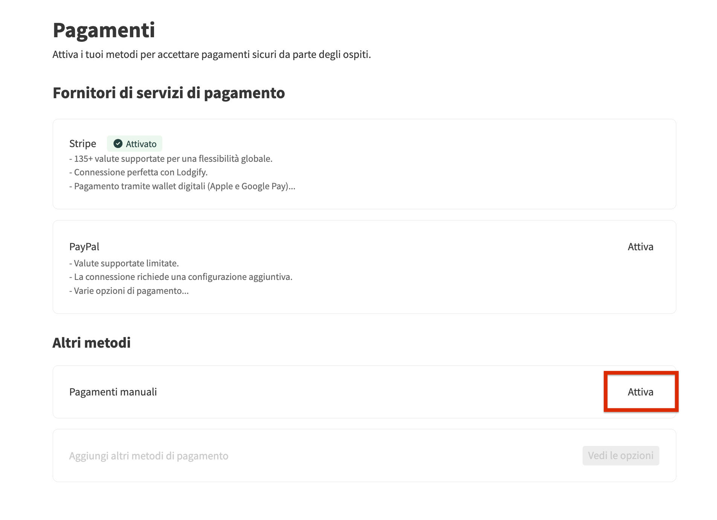Click the checkmark icon in the Attivato badge
Image resolution: width=717 pixels, height=520 pixels.
(x=118, y=143)
